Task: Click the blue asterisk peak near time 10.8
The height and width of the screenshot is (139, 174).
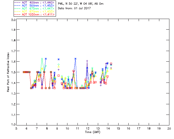Action: (x=76, y=59)
